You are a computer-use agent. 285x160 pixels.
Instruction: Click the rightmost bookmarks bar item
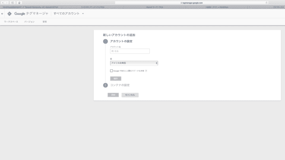(278, 7)
